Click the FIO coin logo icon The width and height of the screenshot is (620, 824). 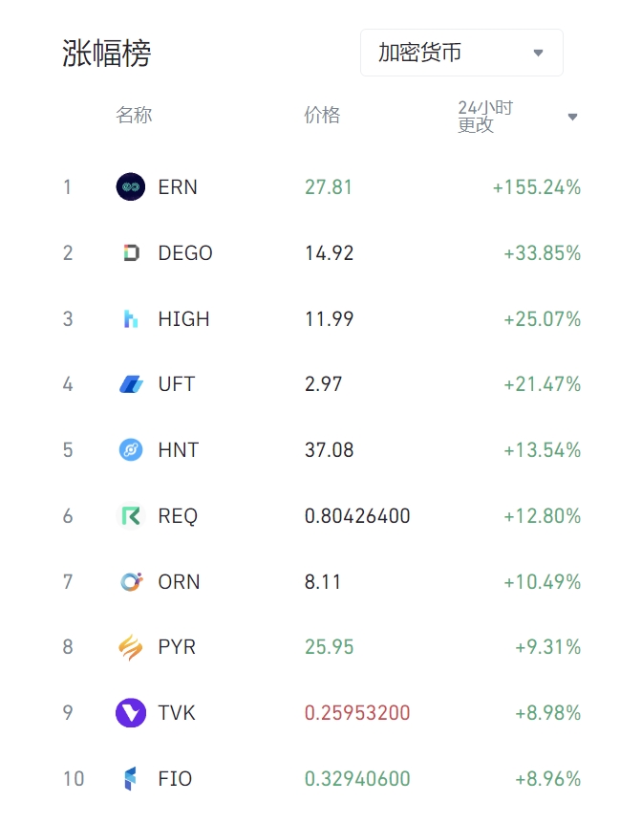(x=130, y=779)
